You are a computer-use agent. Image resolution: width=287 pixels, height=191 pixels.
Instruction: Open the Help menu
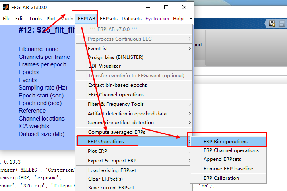(178, 19)
